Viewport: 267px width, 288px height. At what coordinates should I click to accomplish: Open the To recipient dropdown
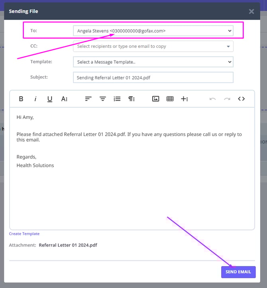pyautogui.click(x=153, y=31)
